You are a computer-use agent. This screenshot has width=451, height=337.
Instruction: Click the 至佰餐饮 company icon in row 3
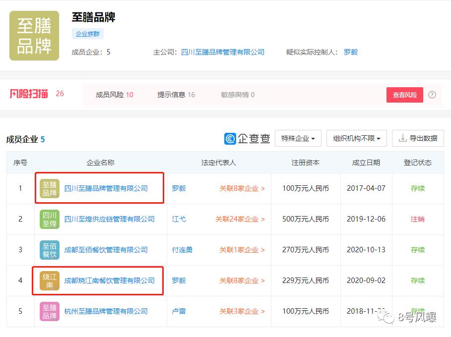[x=48, y=250]
